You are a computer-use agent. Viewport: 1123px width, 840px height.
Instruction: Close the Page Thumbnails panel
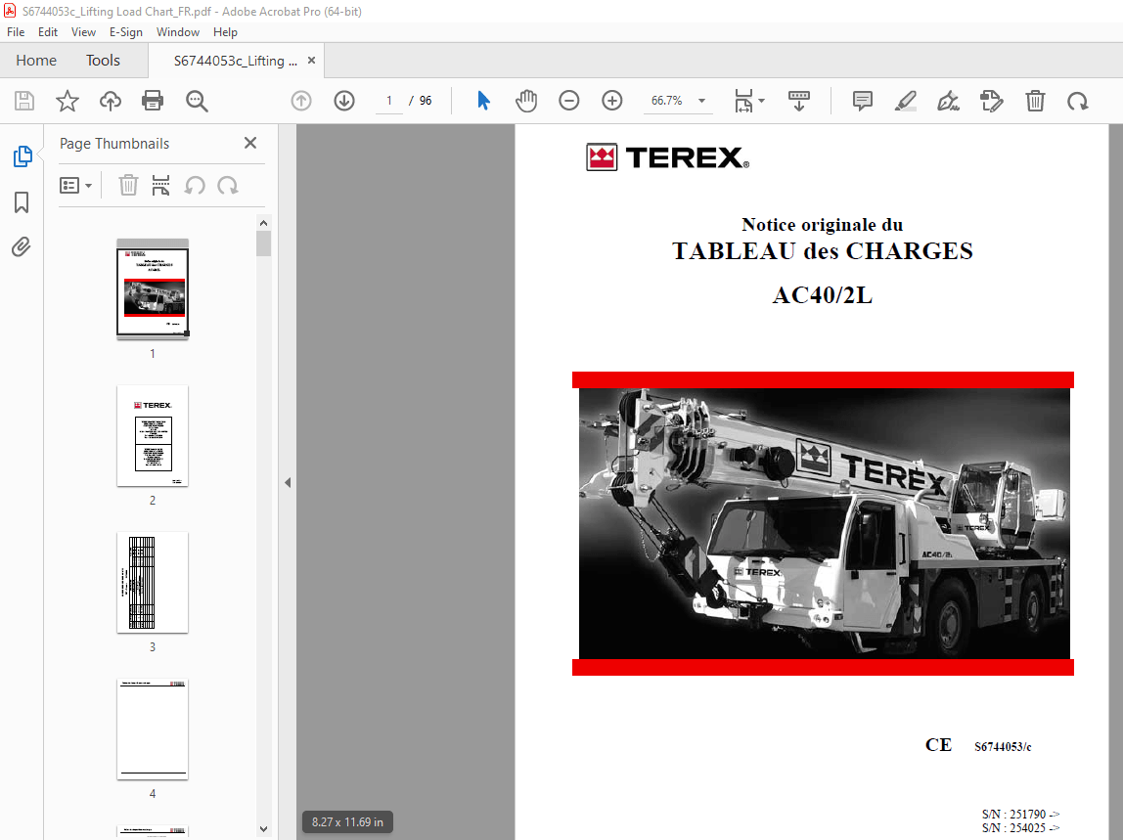[249, 143]
